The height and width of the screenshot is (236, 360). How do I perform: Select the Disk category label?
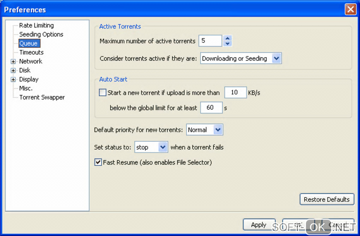coord(25,70)
